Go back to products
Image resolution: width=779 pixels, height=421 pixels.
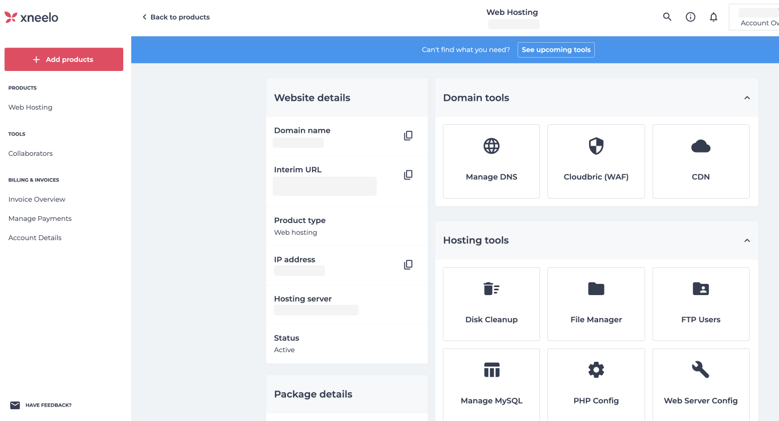[x=176, y=17]
